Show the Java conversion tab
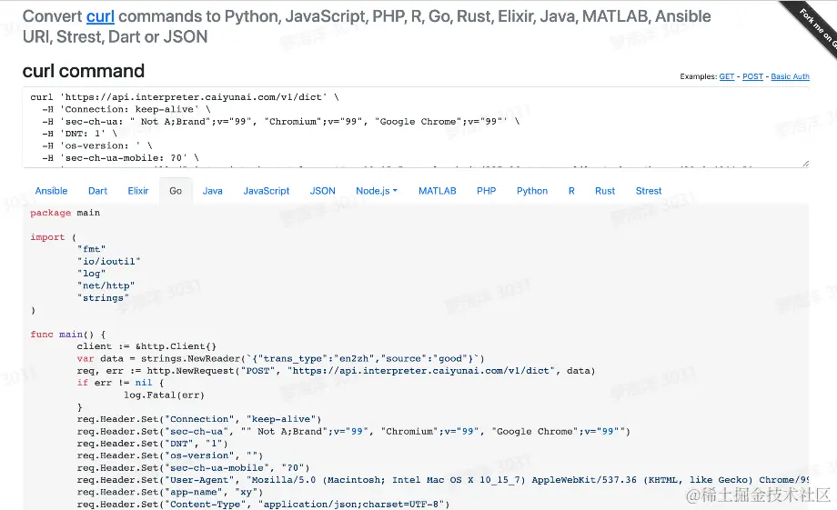Screen dimensions: 837x510 (x=213, y=191)
